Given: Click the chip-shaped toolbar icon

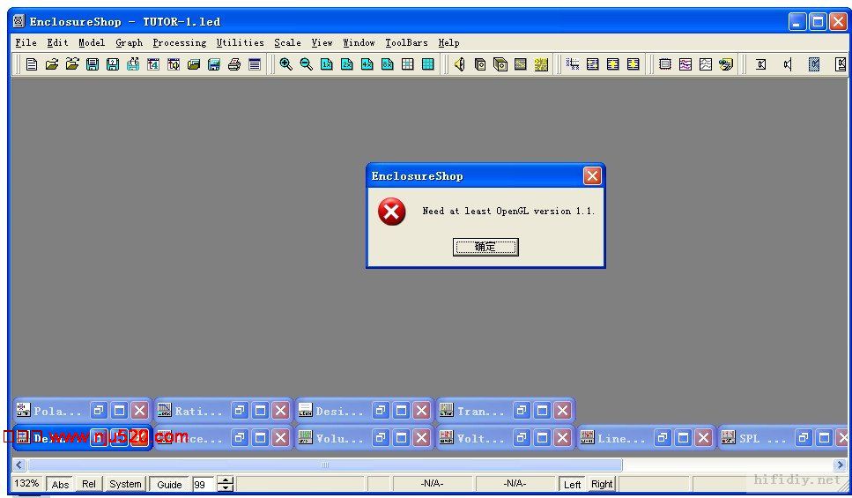Looking at the screenshot, I should [664, 64].
